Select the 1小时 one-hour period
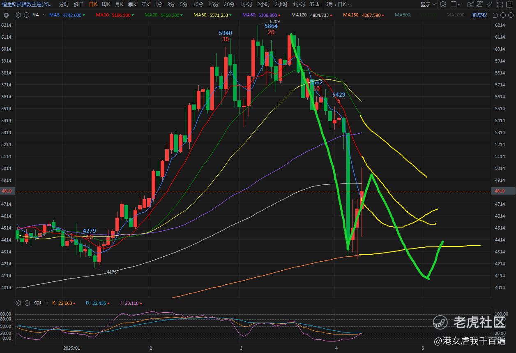 click(246, 5)
